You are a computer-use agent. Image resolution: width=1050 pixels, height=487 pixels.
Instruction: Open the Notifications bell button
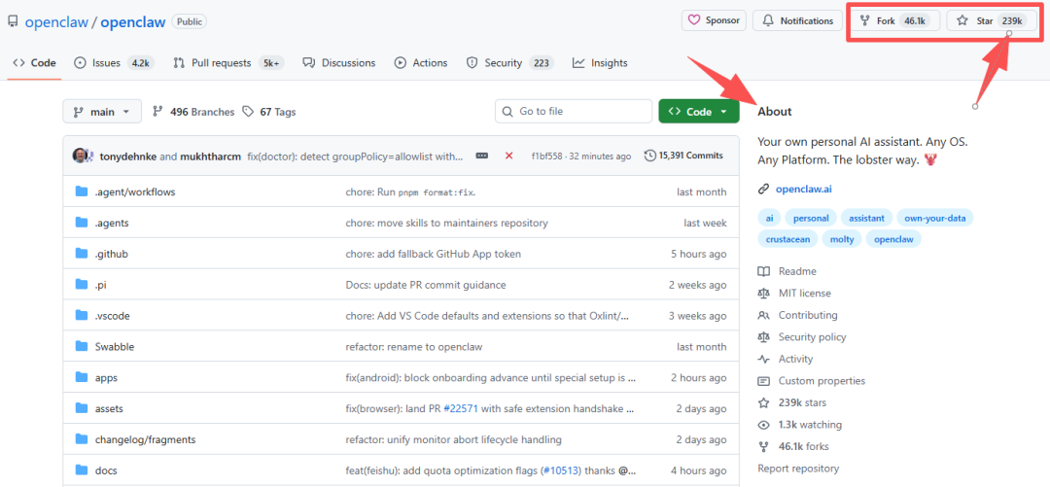click(797, 20)
